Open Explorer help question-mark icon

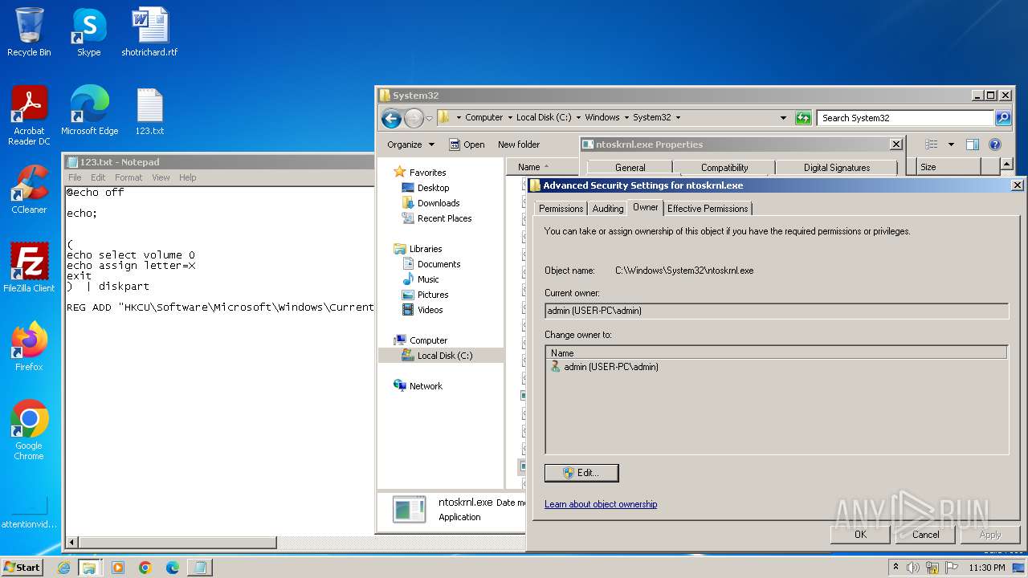tap(994, 144)
